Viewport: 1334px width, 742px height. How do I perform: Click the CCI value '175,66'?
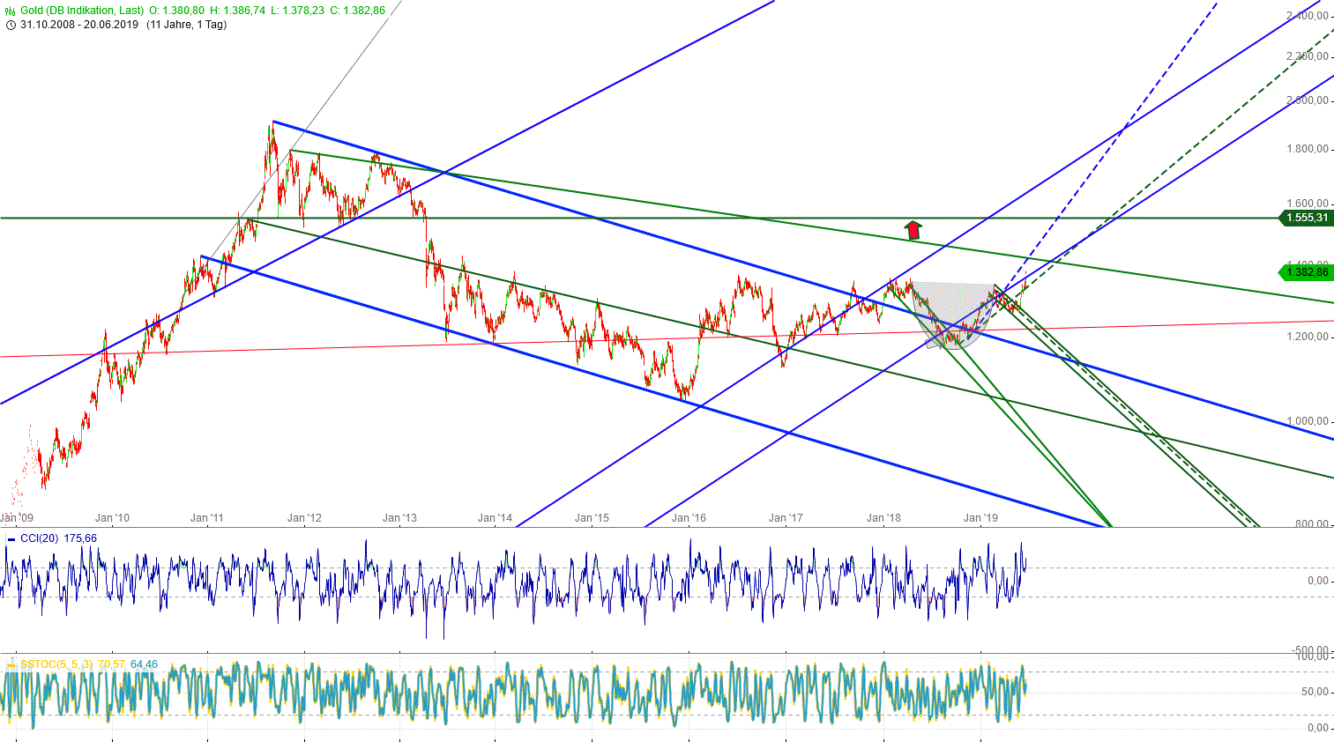tap(80, 538)
